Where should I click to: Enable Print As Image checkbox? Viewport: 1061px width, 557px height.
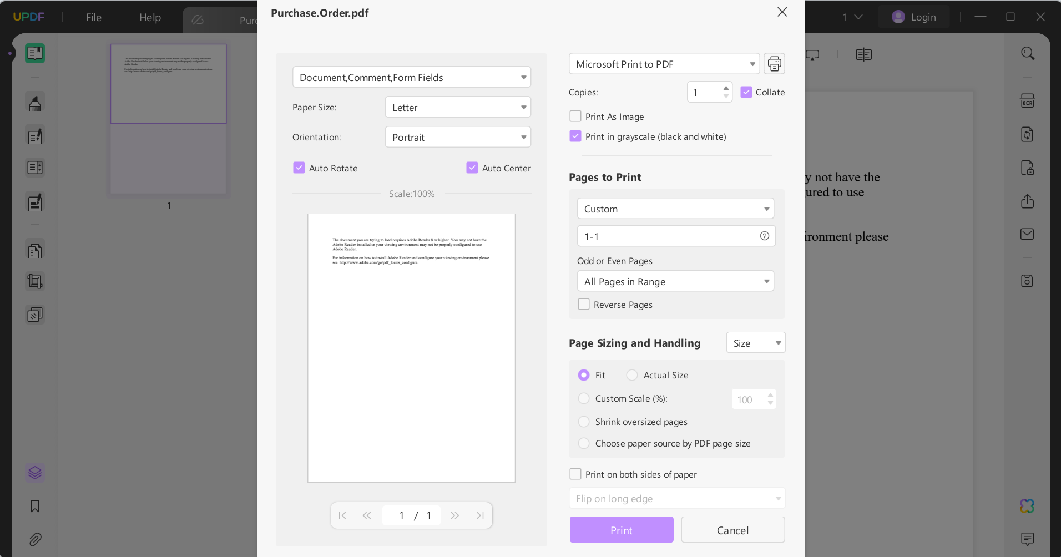[x=575, y=117]
